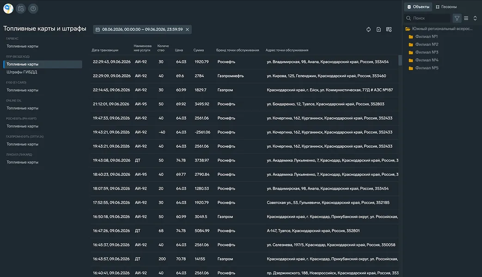Click the address А-147, Туапсе cell
482x277 pixels.
[x=313, y=231]
